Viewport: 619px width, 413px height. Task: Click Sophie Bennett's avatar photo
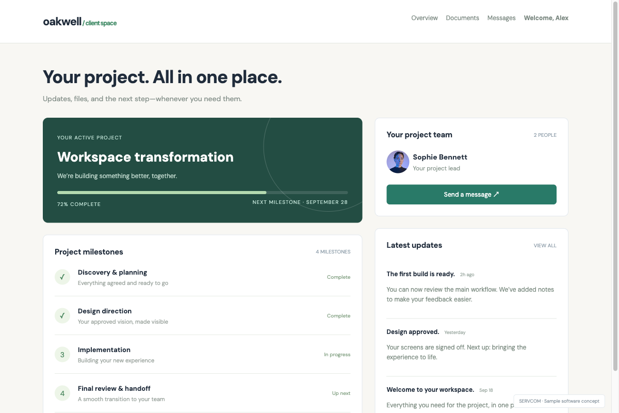[x=398, y=162]
